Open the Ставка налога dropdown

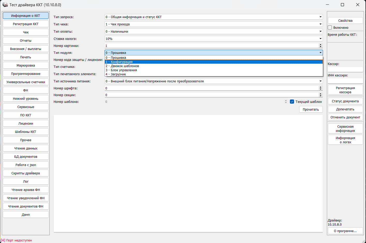tap(214, 39)
